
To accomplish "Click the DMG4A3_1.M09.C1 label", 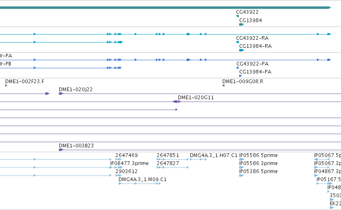I will [x=143, y=179].
